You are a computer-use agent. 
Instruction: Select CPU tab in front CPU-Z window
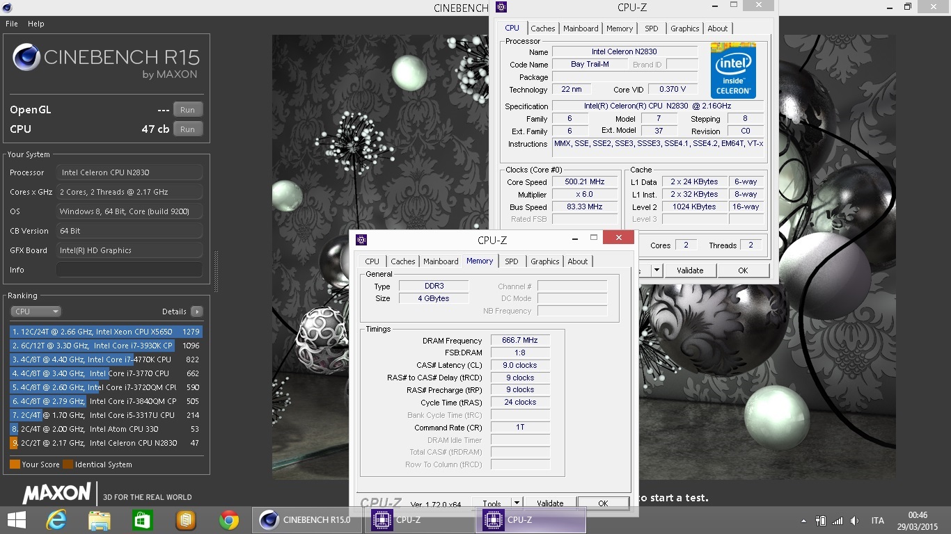(x=372, y=261)
